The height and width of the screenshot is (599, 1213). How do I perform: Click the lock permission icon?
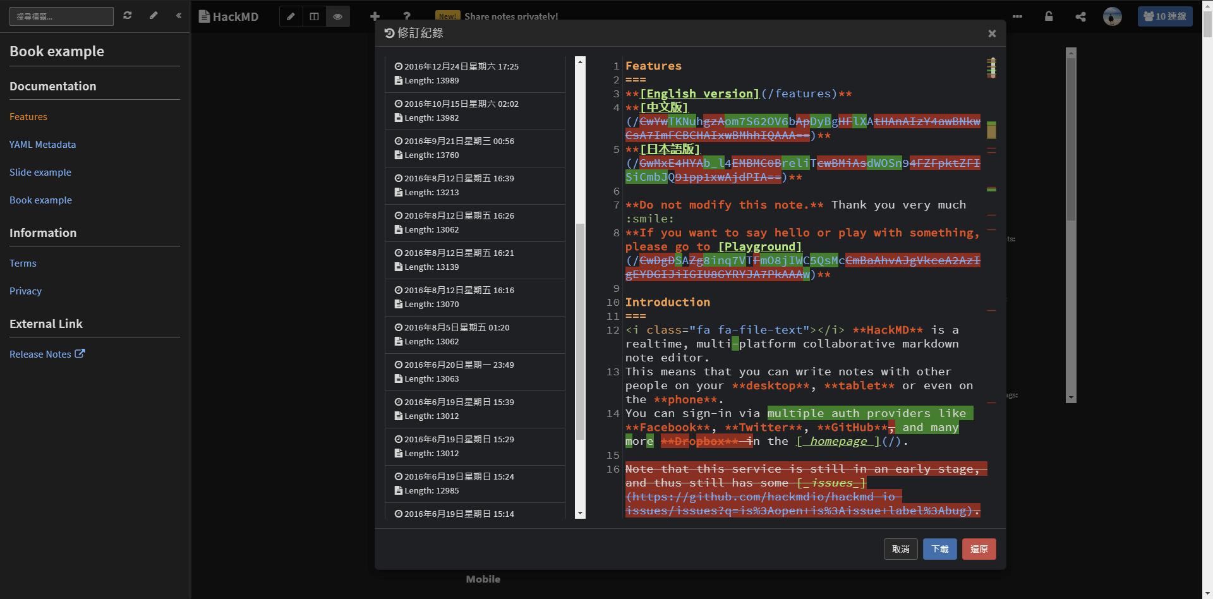[1049, 16]
